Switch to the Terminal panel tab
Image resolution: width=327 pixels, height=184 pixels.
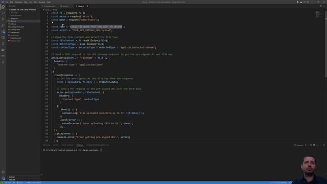80,145
